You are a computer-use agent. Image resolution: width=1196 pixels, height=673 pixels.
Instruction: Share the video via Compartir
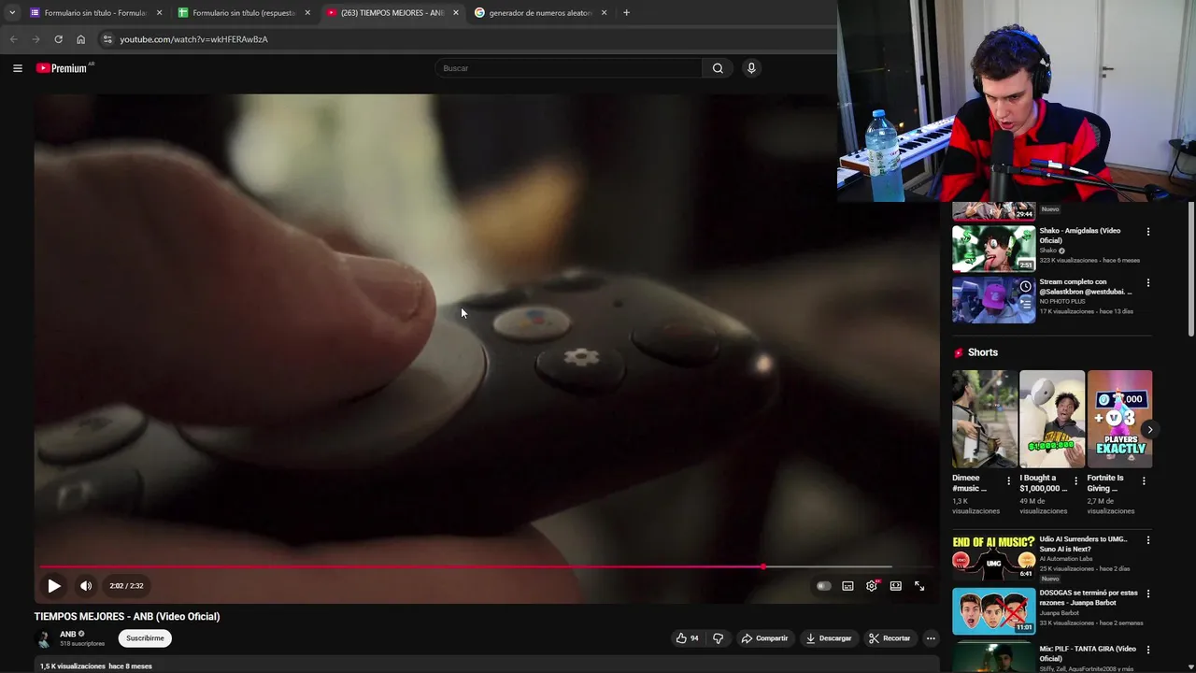(x=764, y=638)
